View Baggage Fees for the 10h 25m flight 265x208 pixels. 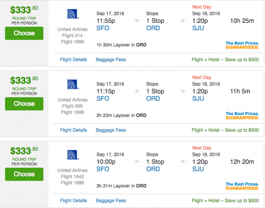[111, 60]
